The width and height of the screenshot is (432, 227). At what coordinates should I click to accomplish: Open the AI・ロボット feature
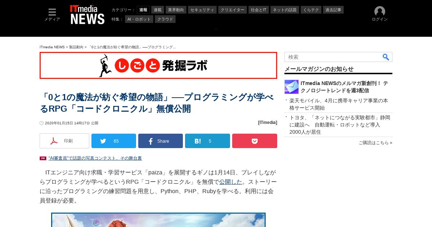pyautogui.click(x=139, y=19)
